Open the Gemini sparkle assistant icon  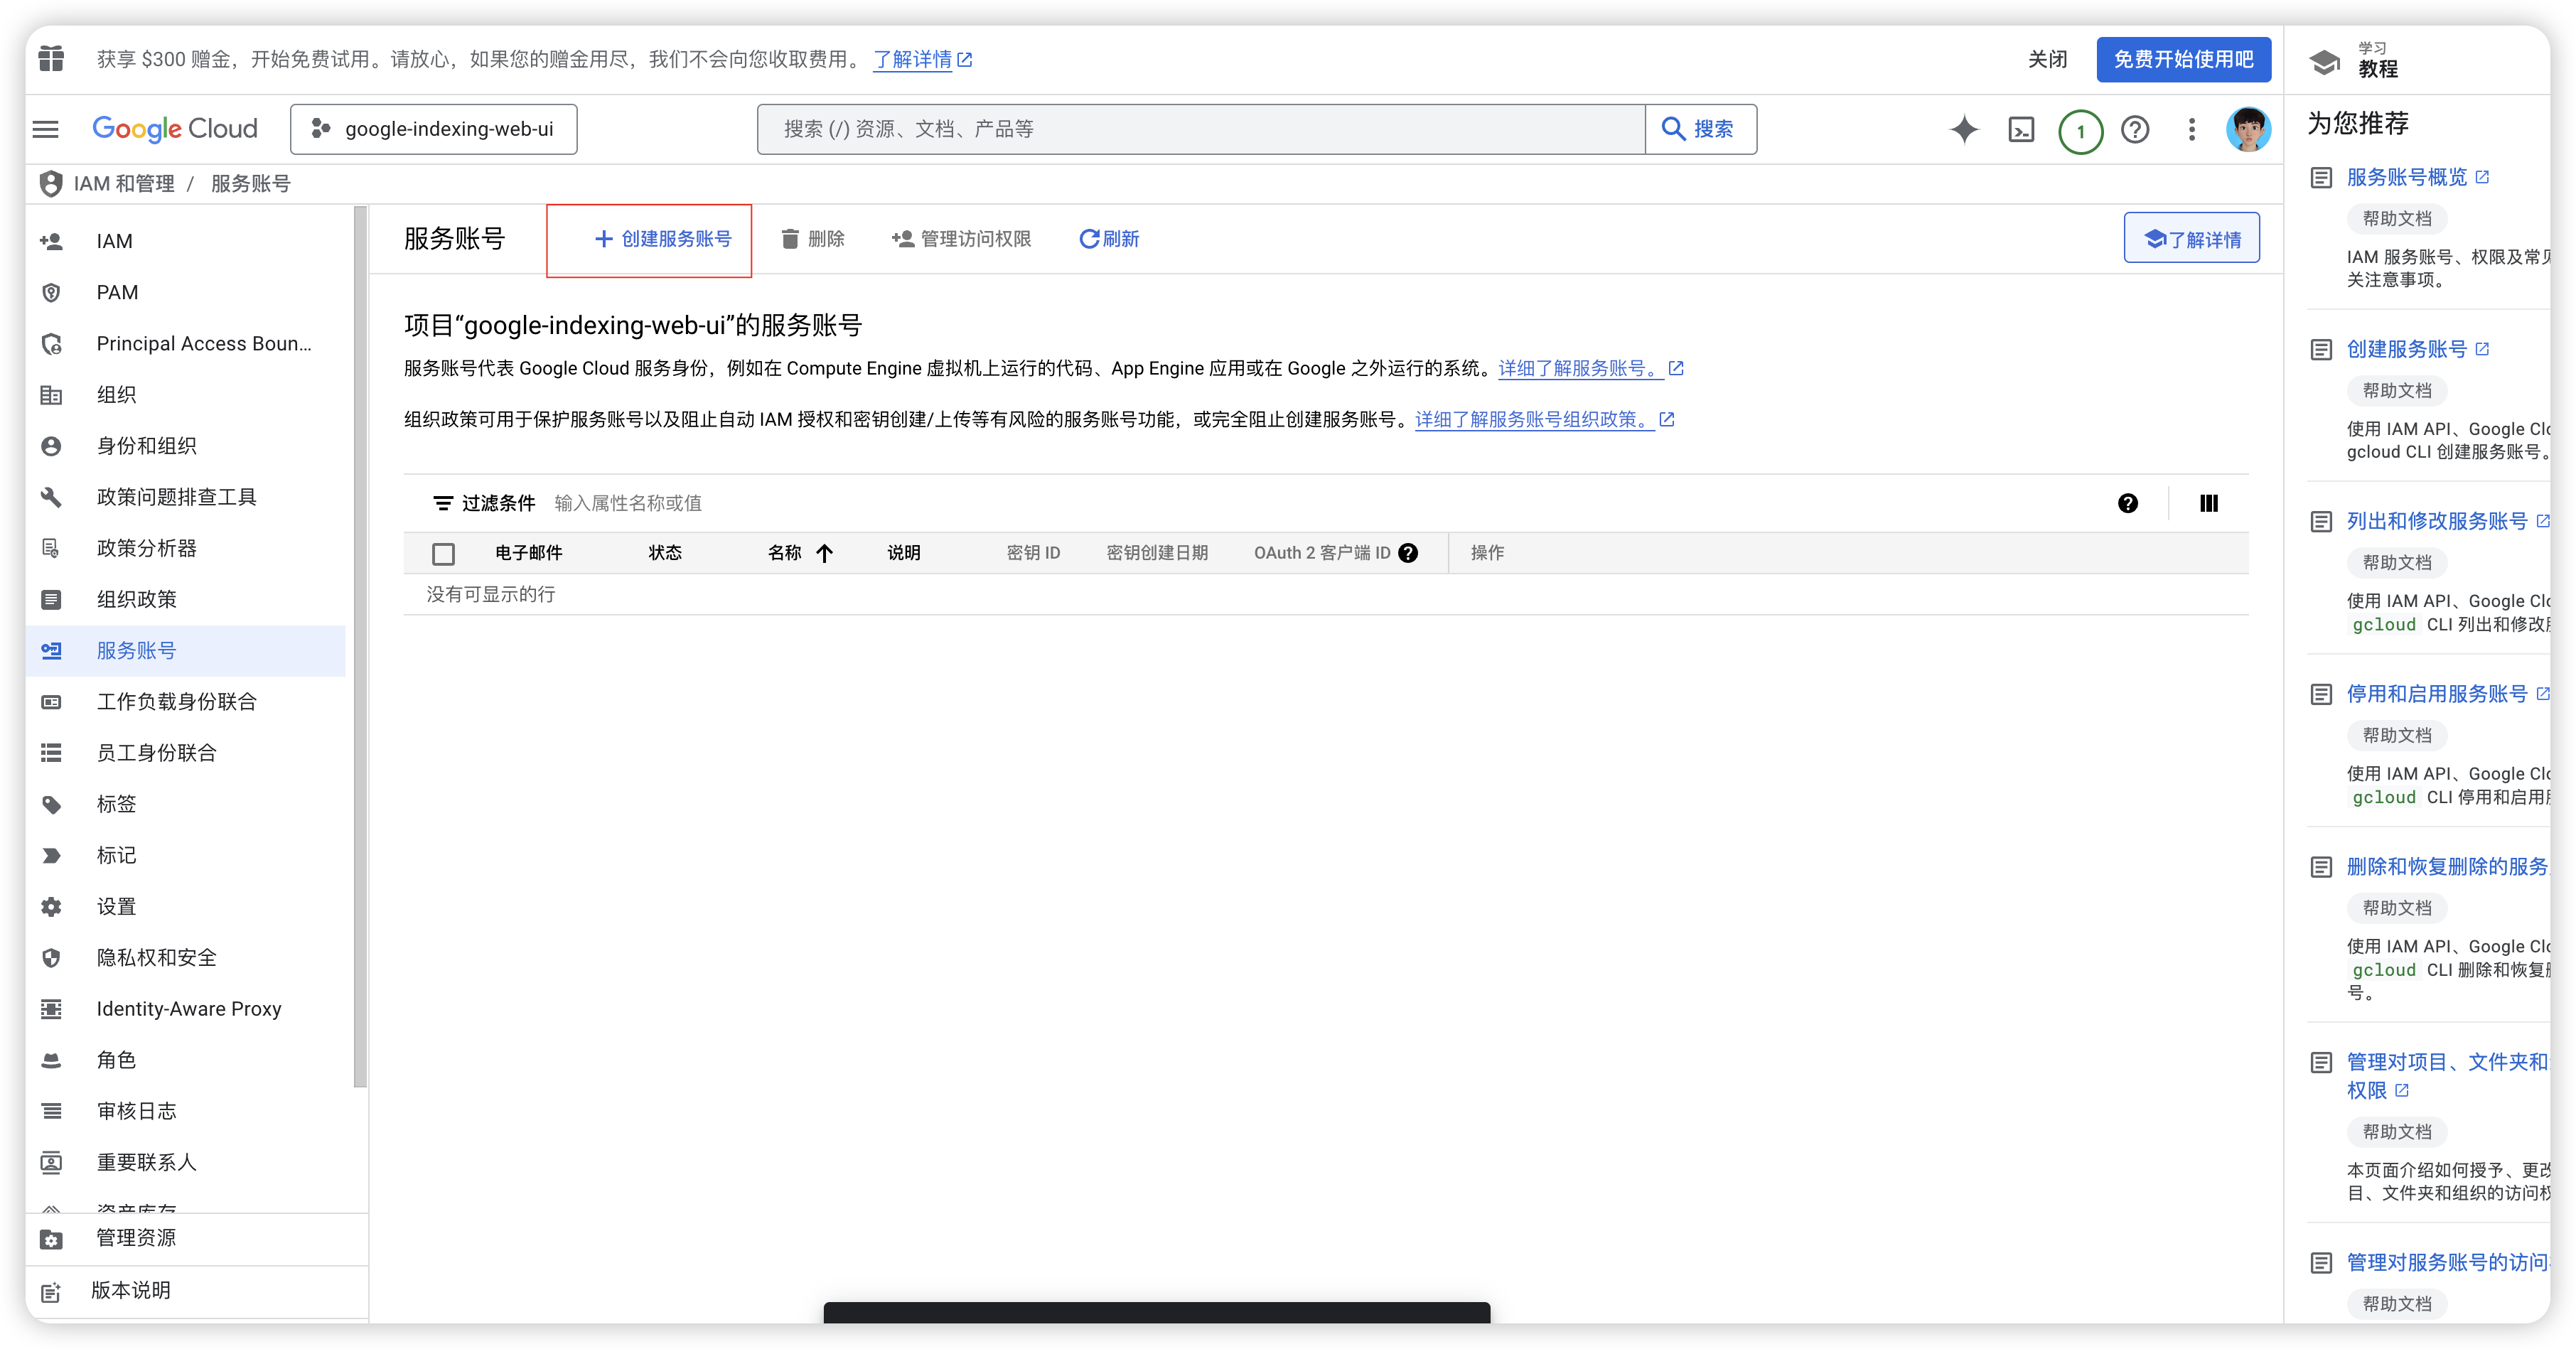(x=1964, y=129)
